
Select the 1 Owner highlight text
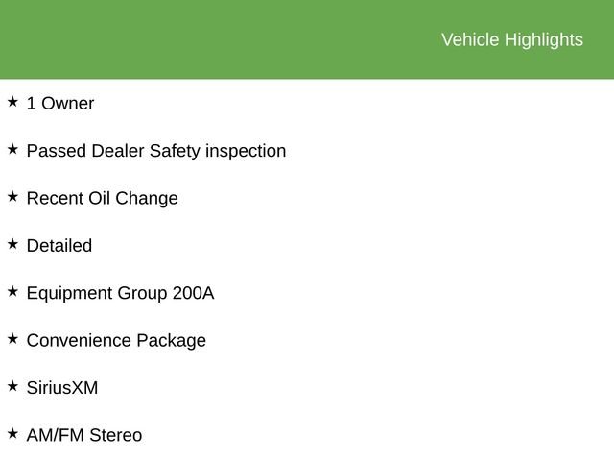click(x=59, y=103)
